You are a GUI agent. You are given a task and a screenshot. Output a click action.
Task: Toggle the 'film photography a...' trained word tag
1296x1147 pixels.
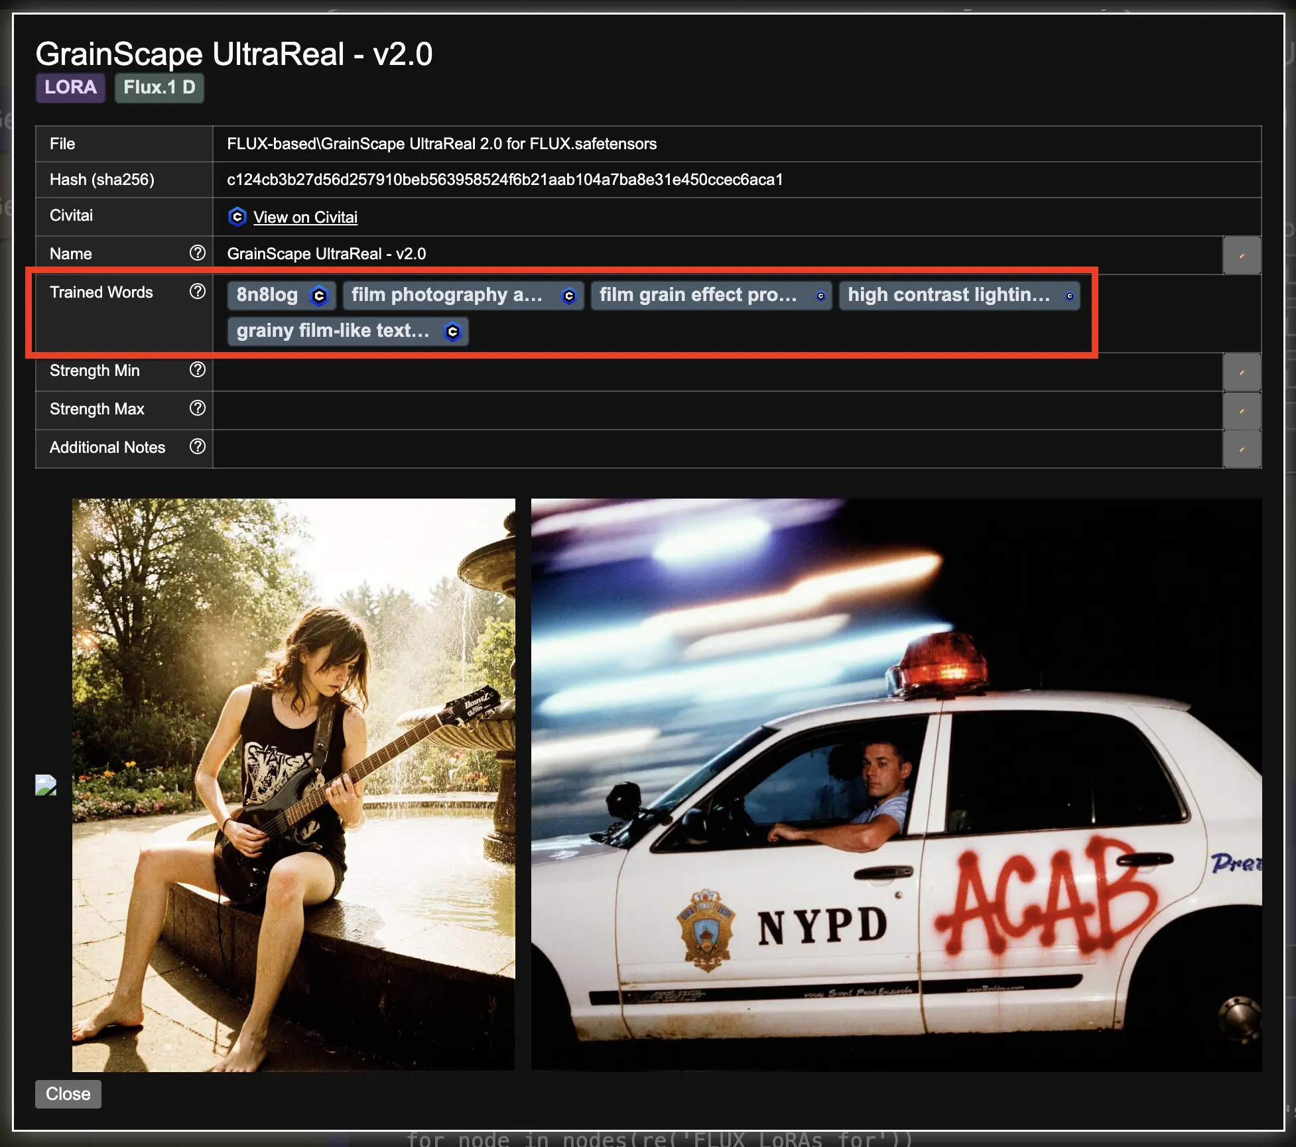point(446,295)
